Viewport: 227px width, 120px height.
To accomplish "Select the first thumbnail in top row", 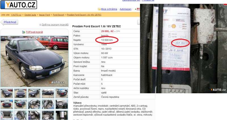I will coord(7,93).
